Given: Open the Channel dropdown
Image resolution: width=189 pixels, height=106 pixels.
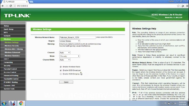Looking at the screenshot, I should point(65,52).
